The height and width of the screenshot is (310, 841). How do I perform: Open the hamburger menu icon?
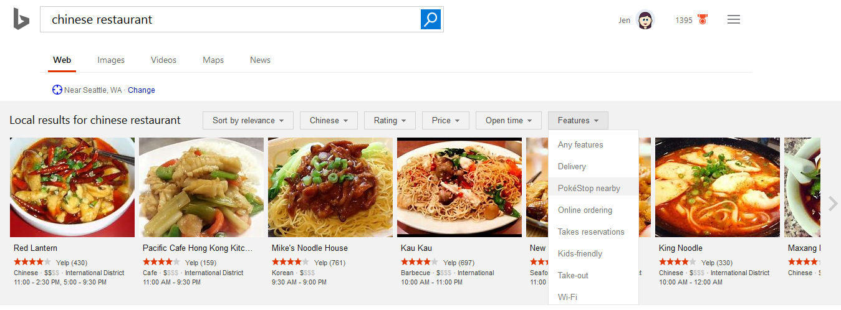point(734,20)
